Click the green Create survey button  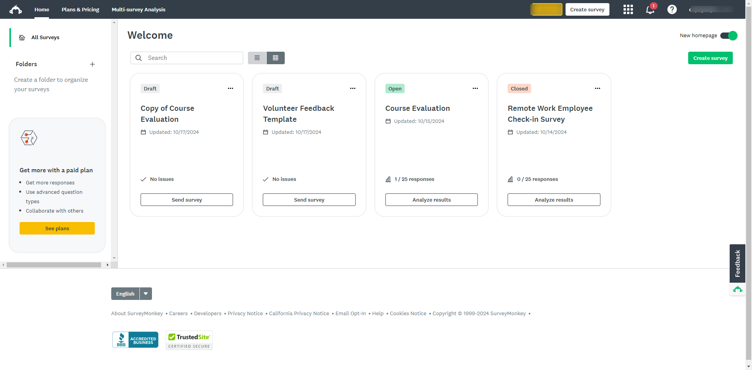tap(710, 58)
